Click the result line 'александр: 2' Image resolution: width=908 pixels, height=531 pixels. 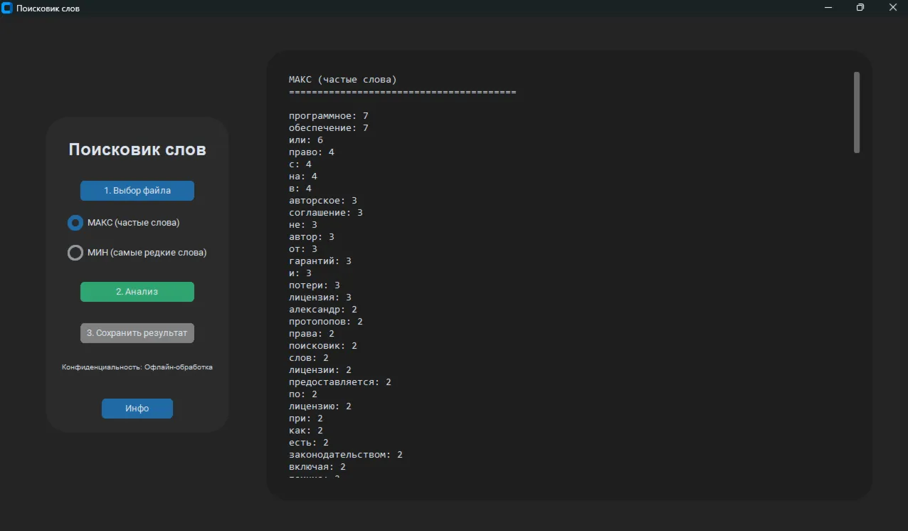[323, 310]
